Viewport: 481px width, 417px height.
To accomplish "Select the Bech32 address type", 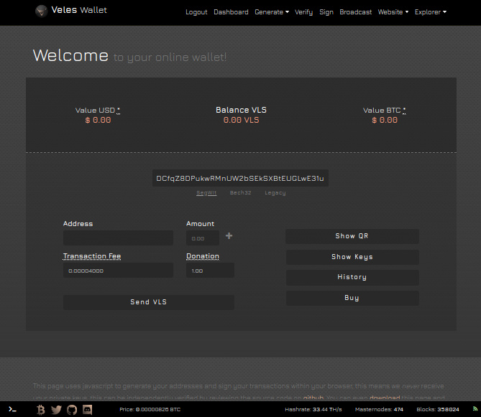I will coord(240,192).
